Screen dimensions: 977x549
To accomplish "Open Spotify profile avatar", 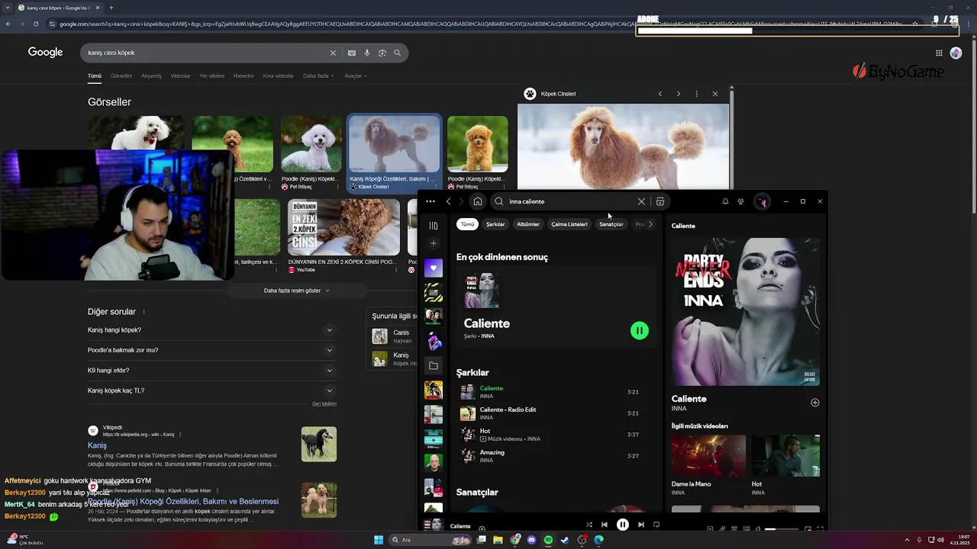I will tap(762, 201).
